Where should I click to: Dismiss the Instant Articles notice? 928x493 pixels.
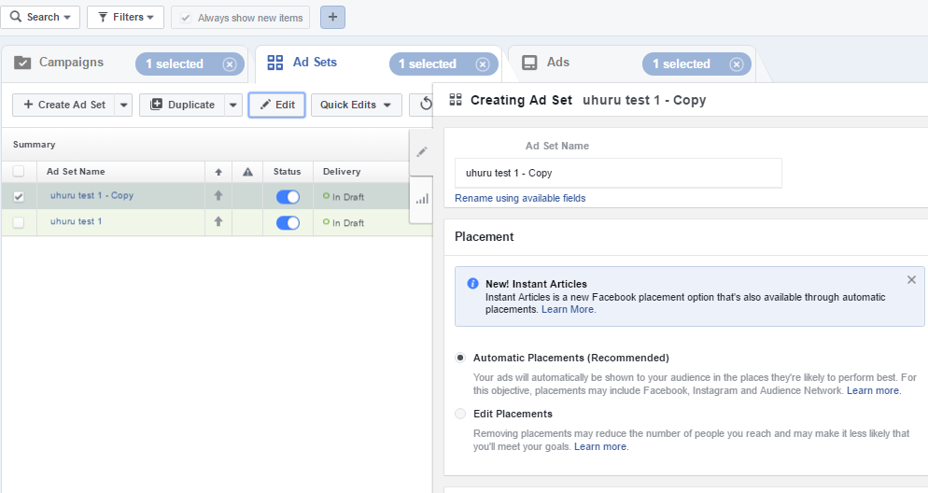(x=911, y=279)
